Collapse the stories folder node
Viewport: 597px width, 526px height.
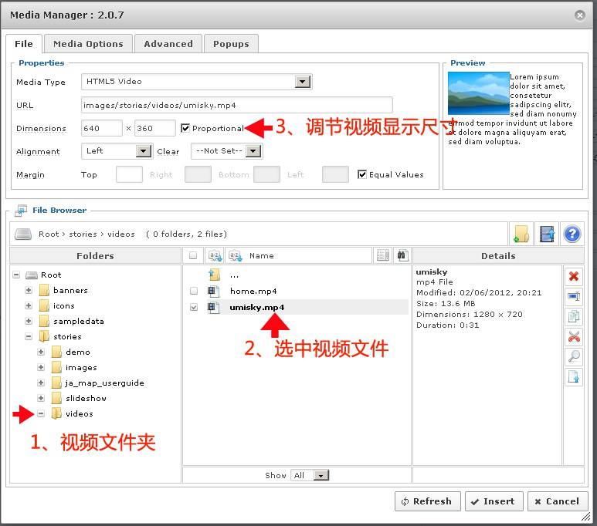[x=29, y=336]
